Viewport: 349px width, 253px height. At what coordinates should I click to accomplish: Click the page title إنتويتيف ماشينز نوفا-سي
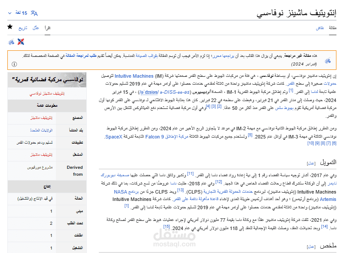tap(296, 13)
